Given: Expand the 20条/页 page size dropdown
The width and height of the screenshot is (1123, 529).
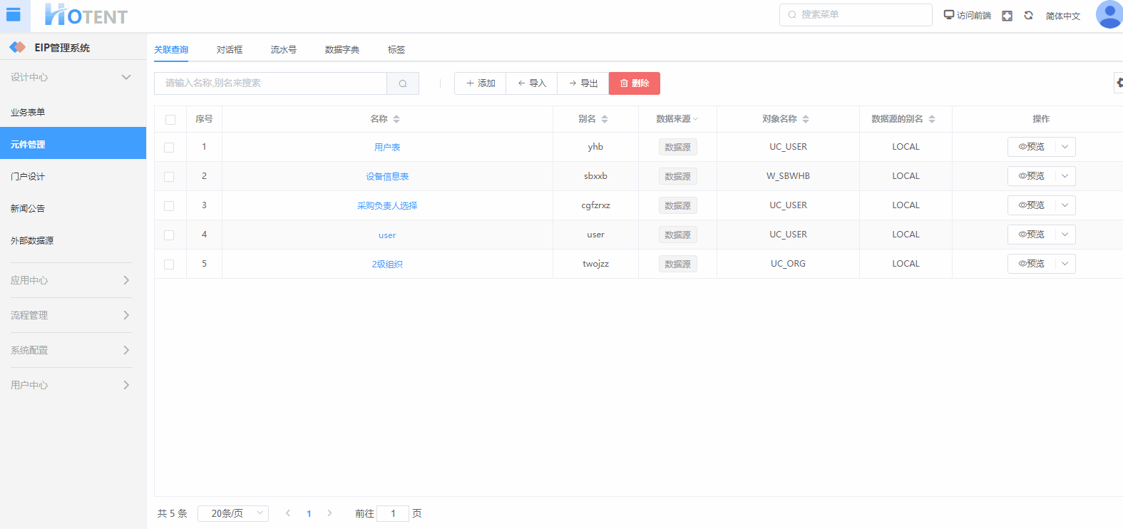Looking at the screenshot, I should [x=233, y=513].
